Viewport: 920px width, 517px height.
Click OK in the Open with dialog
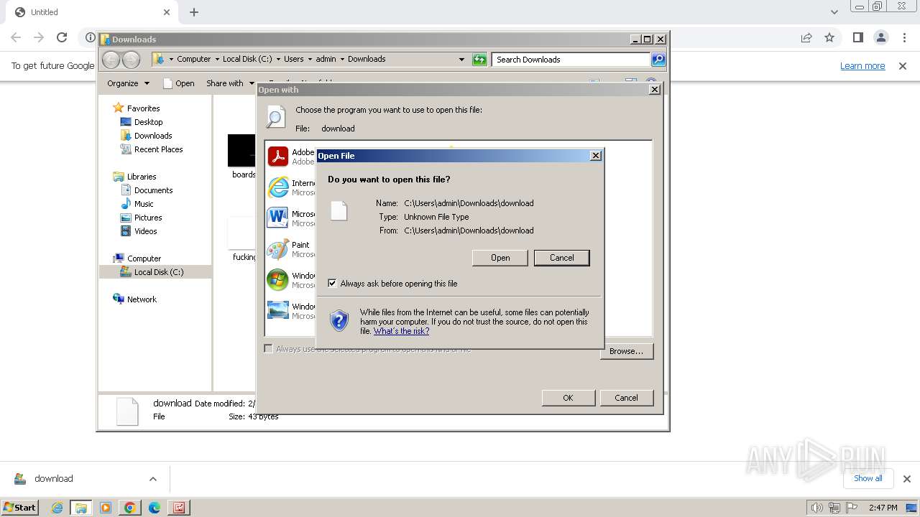pos(568,398)
